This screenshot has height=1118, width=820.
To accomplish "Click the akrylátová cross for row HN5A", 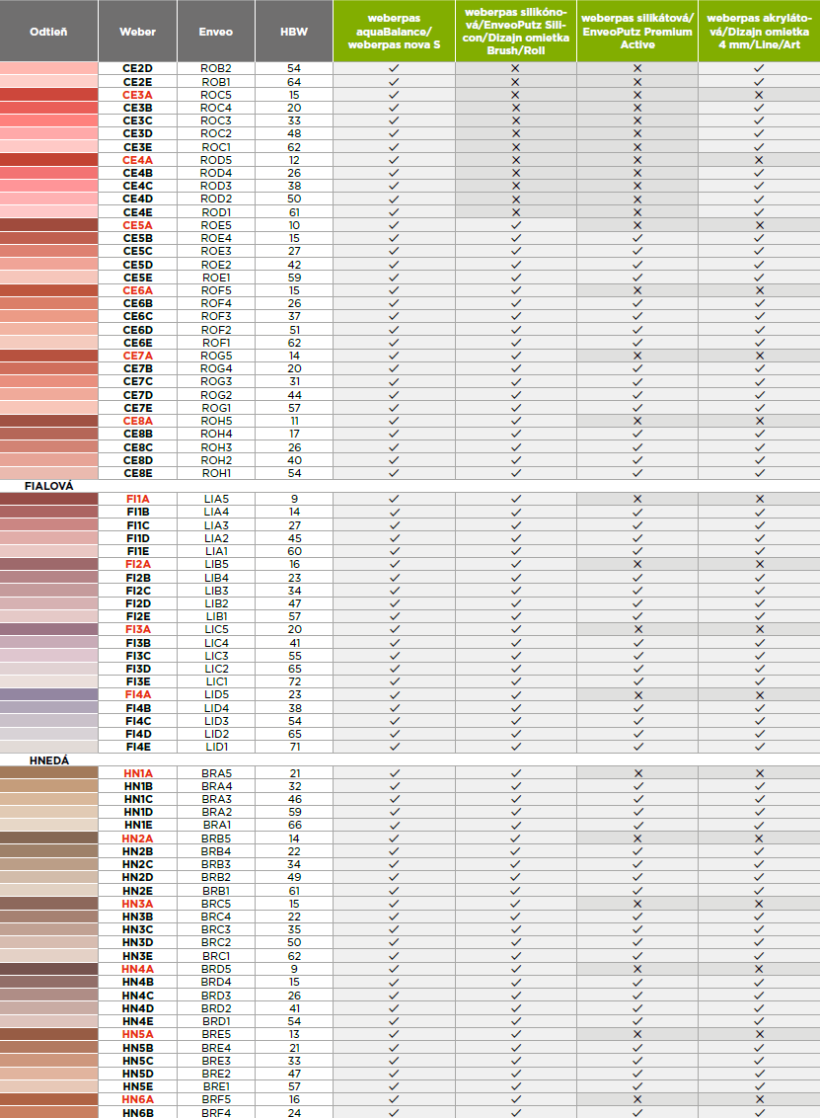I will (x=760, y=1034).
